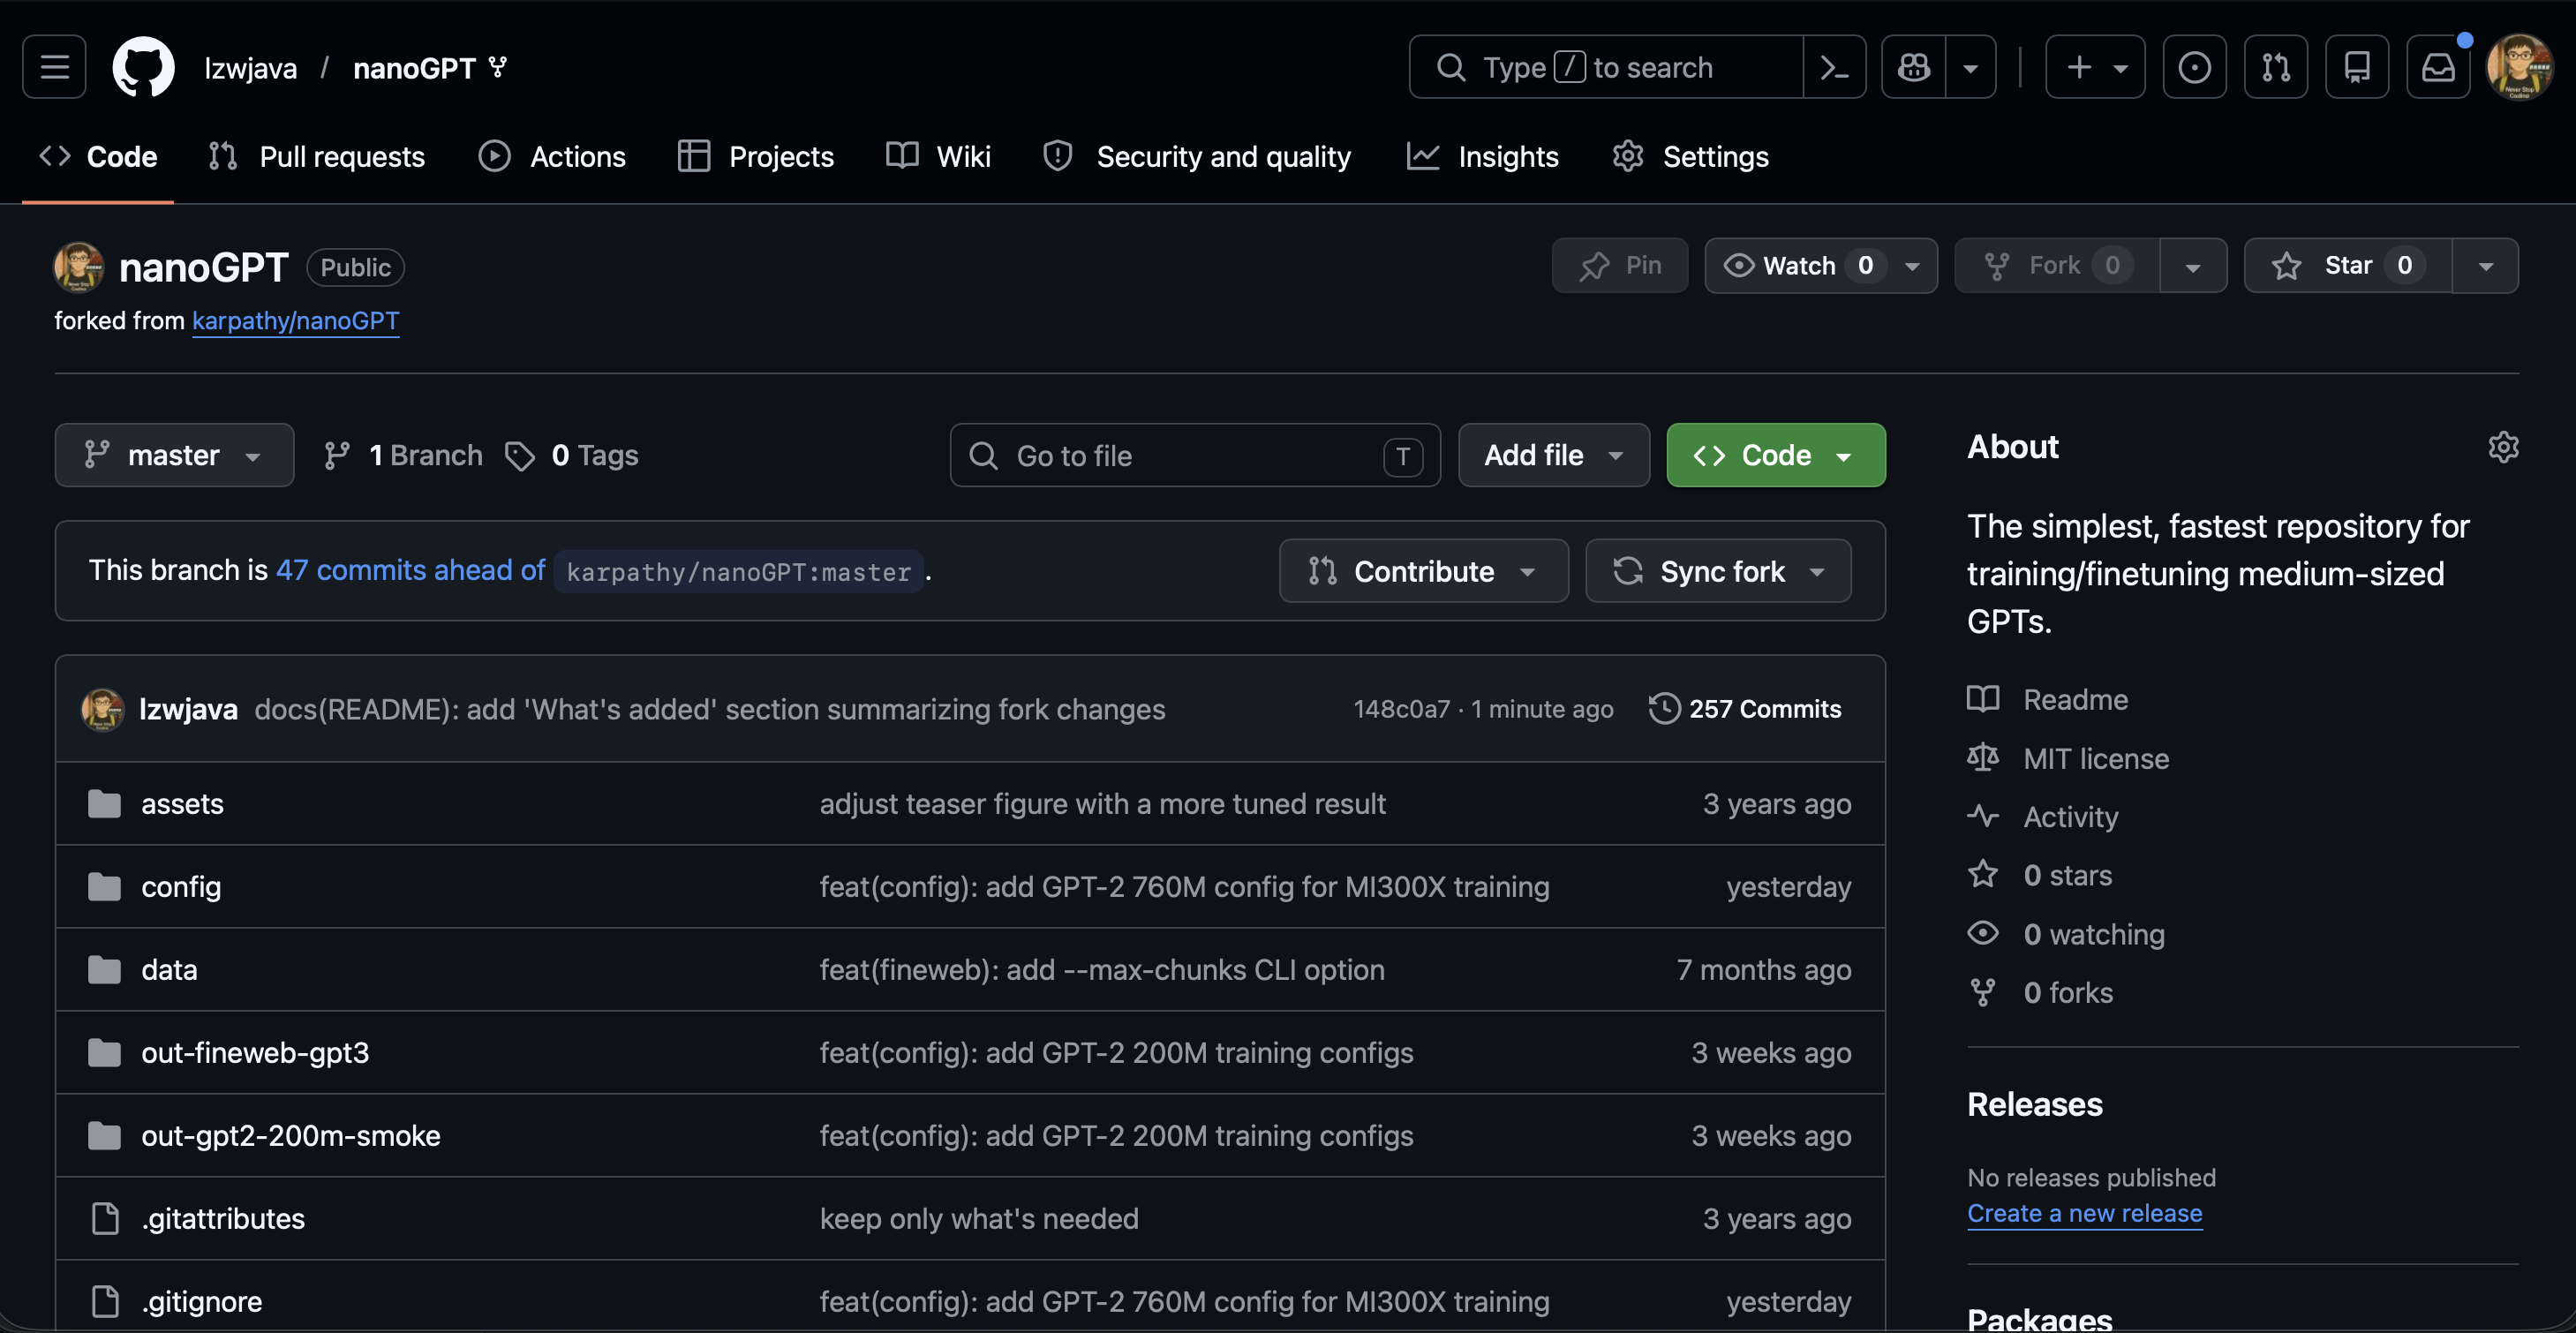Open the master branch selector

[x=174, y=455]
